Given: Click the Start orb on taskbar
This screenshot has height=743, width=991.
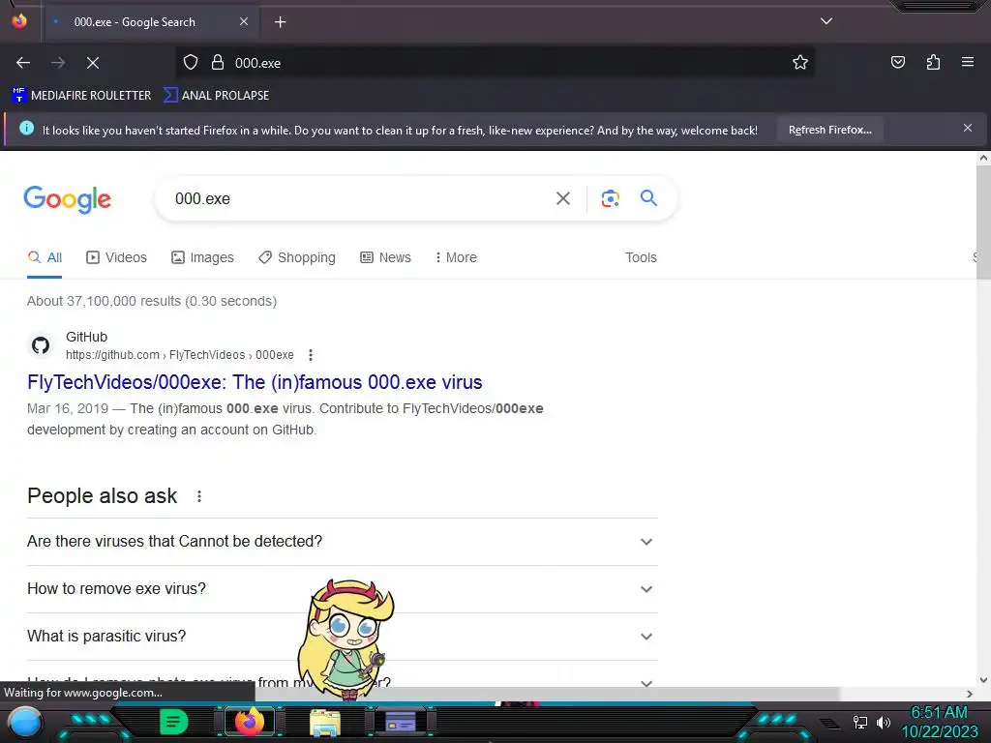Looking at the screenshot, I should pyautogui.click(x=24, y=723).
